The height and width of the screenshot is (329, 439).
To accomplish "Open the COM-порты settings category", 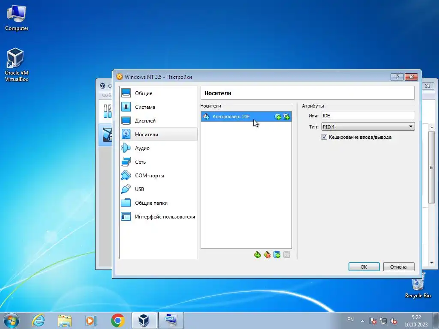I will (159, 175).
